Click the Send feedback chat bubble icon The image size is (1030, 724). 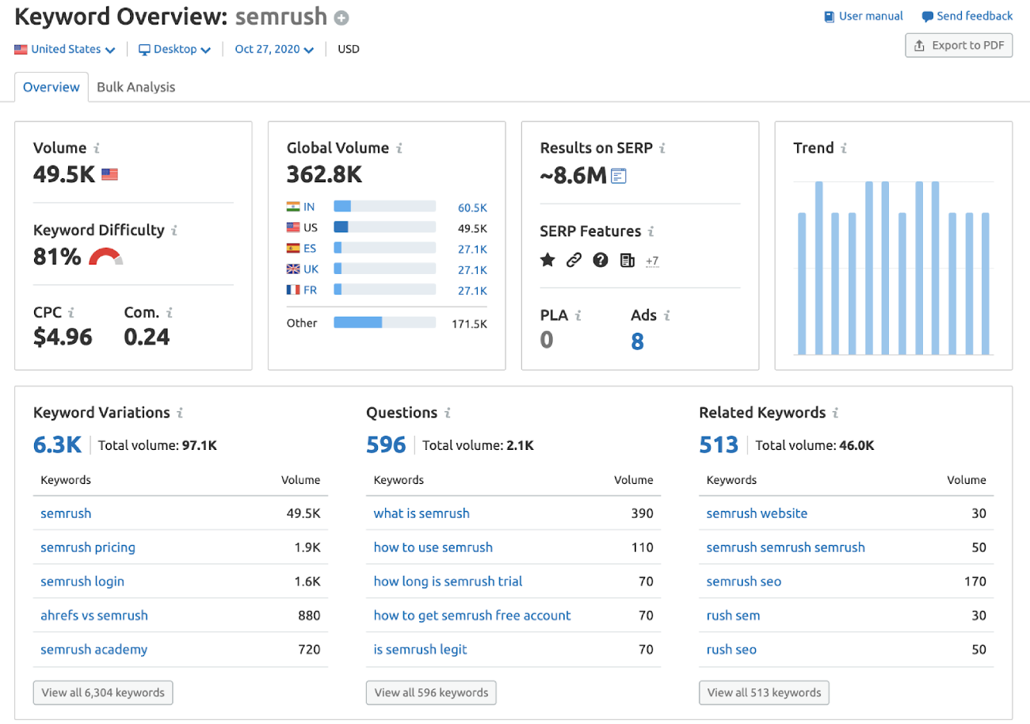coord(928,17)
